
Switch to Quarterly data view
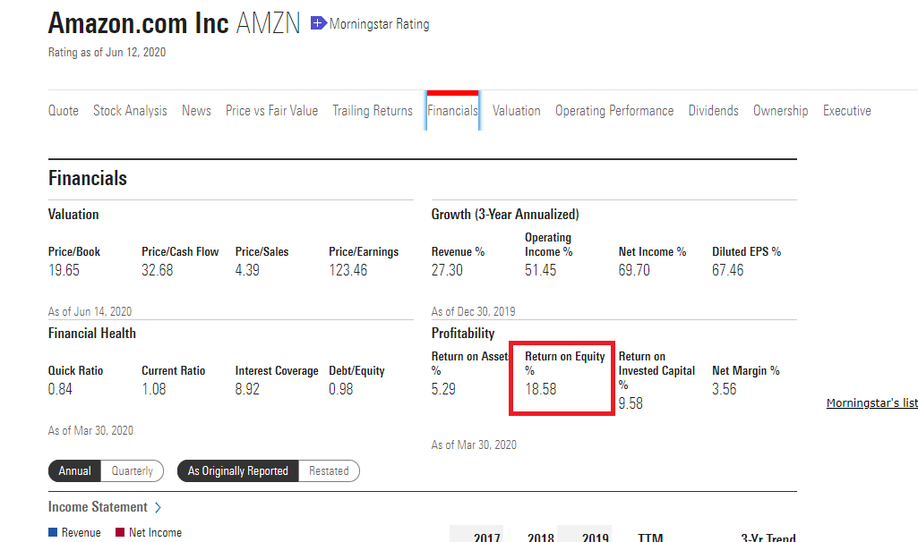tap(133, 470)
